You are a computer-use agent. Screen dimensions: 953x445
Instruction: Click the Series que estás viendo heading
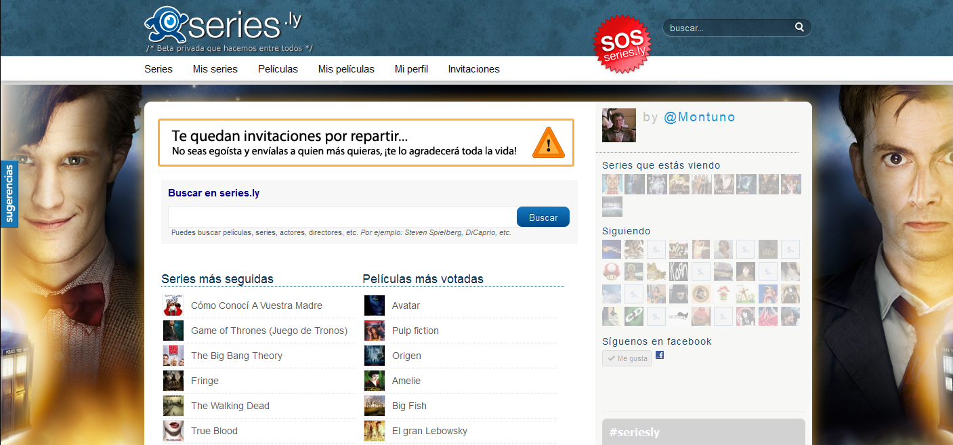tap(661, 165)
